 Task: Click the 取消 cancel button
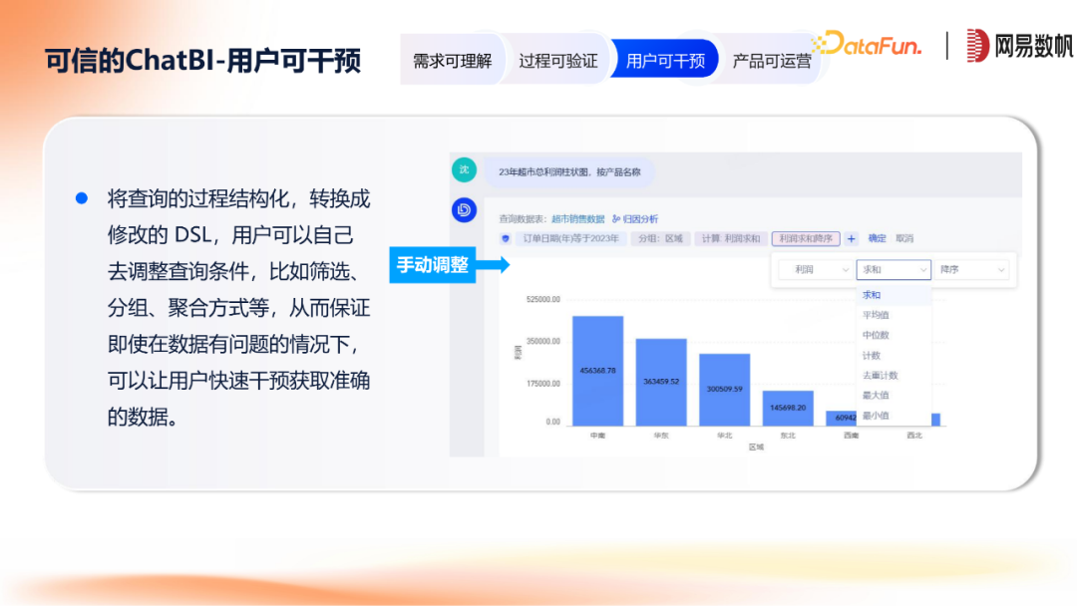pos(904,238)
